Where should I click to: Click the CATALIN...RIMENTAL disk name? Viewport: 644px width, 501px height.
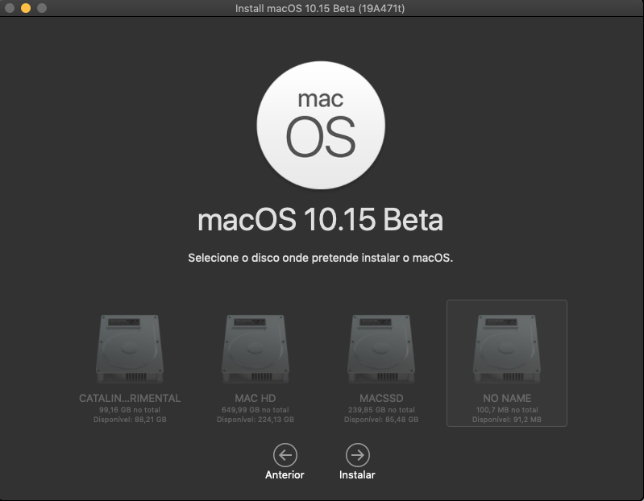pos(130,398)
